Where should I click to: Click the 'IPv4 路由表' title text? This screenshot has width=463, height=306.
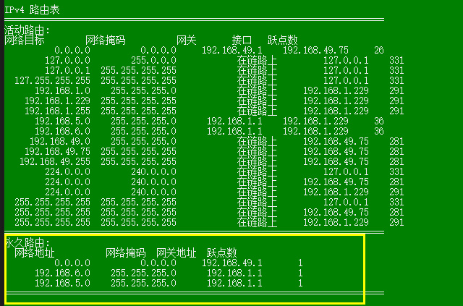coord(32,9)
